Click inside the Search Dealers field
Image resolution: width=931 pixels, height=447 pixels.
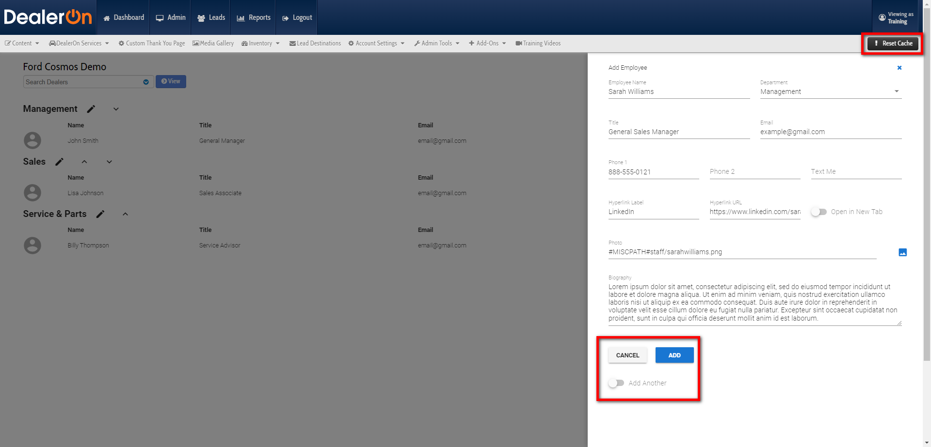(x=82, y=82)
